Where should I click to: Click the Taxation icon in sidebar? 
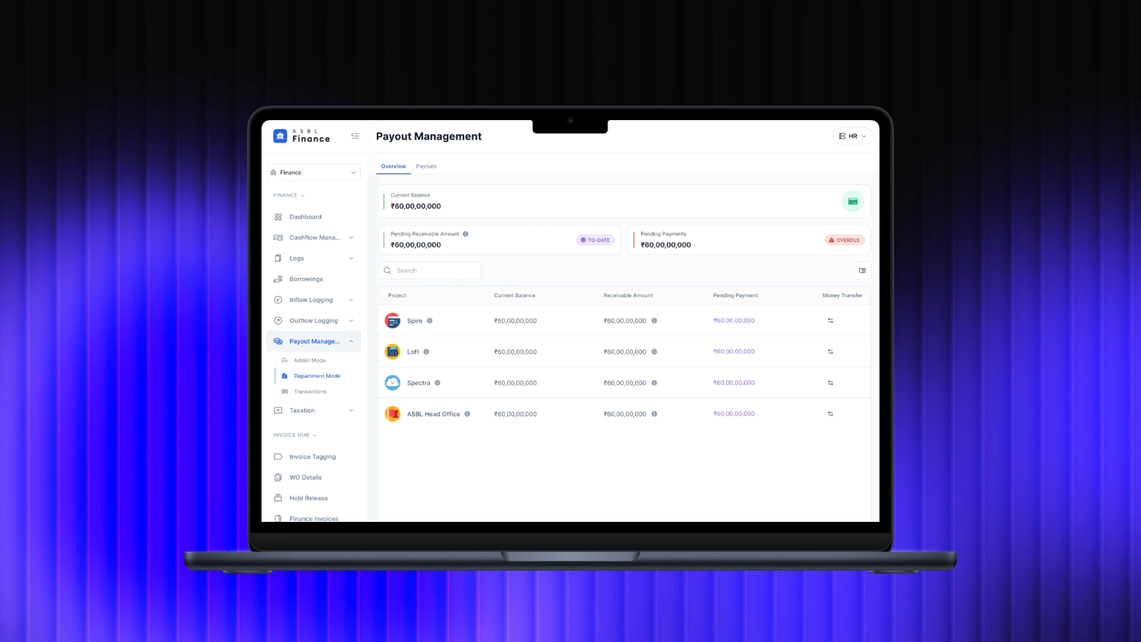pyautogui.click(x=278, y=410)
